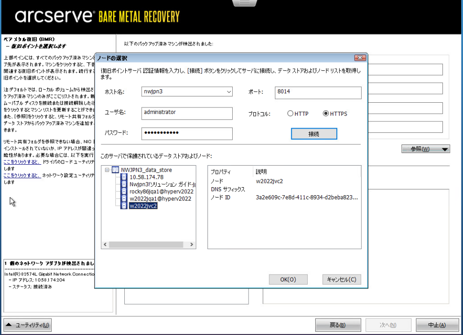Click the ポート input field
The width and height of the screenshot is (463, 335).
click(x=318, y=93)
